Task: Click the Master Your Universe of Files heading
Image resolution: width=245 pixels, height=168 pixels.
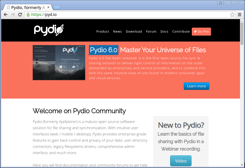Action: coord(163,50)
